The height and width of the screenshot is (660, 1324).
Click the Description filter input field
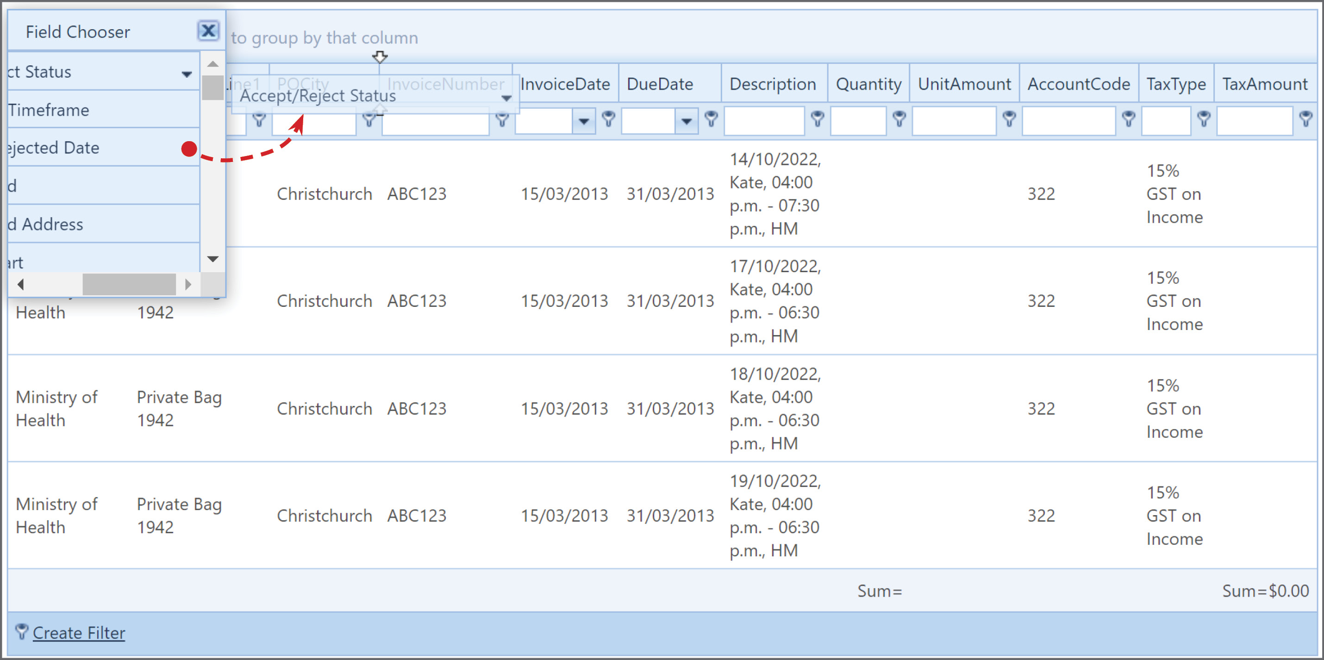(x=764, y=121)
